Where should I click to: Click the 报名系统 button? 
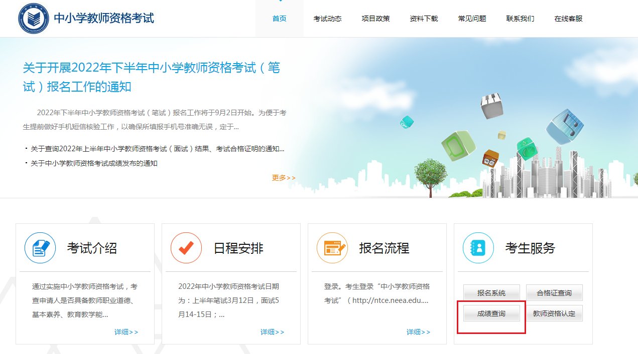pyautogui.click(x=491, y=293)
